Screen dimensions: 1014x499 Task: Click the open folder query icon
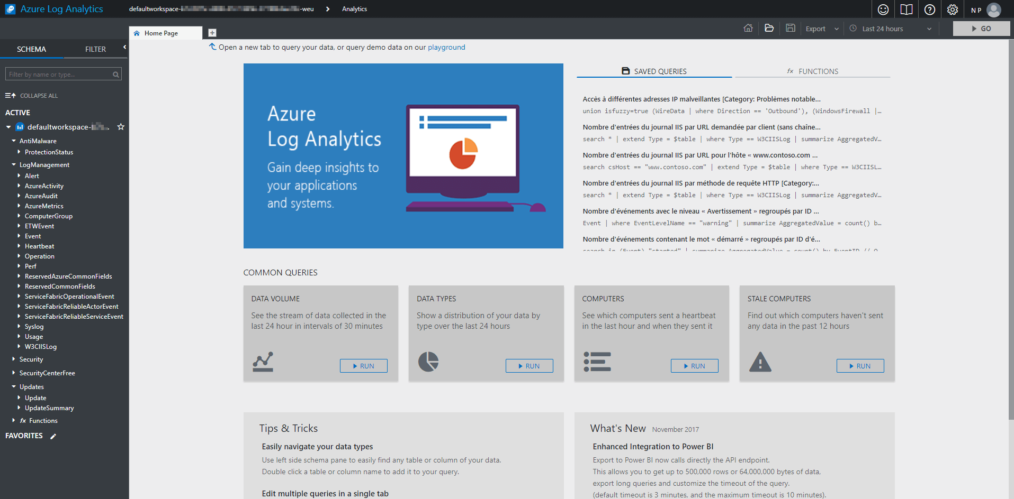click(x=769, y=28)
